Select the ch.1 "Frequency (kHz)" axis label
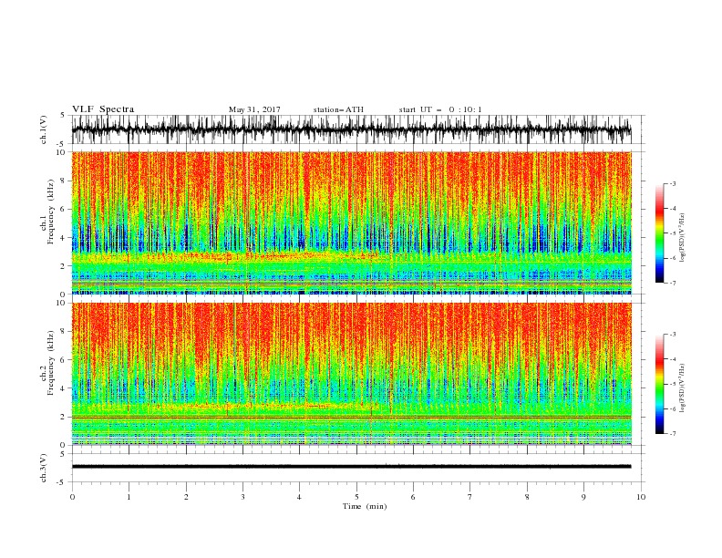Image resolution: width=722 pixels, height=558 pixels. click(x=50, y=212)
